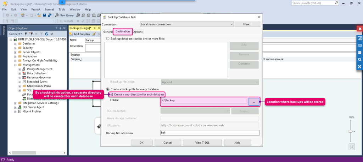The image size is (363, 162).
Task: Expand the Databases tree node
Action: [15, 43]
